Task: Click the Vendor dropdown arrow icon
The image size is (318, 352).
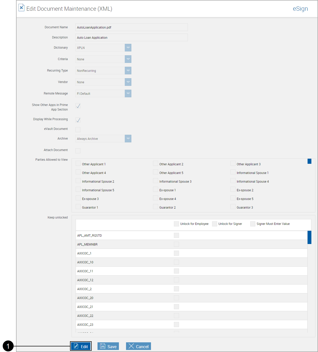Action: (x=128, y=82)
